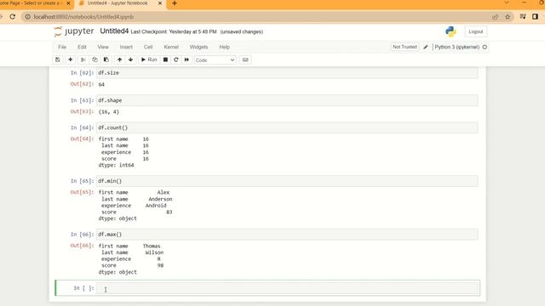Select the df.size code cell

[x=287, y=73]
